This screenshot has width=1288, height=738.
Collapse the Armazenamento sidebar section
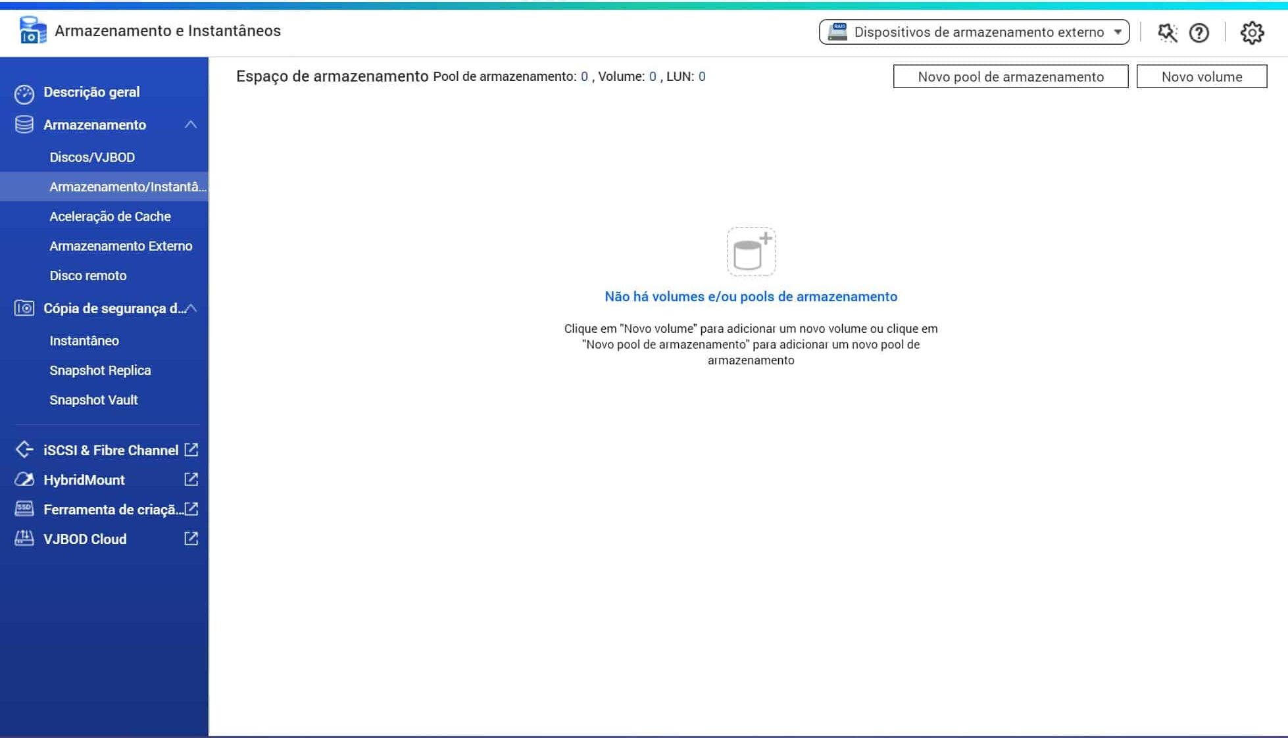(191, 124)
